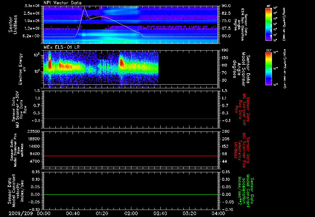Click the 190 scanner angle tick label
This screenshot has width=315, height=217.
pos(225,50)
